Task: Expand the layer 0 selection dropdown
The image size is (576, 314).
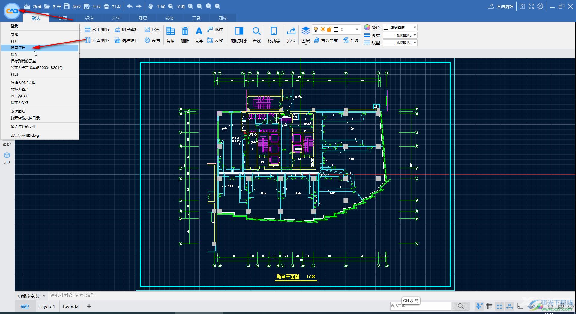Action: click(x=357, y=29)
